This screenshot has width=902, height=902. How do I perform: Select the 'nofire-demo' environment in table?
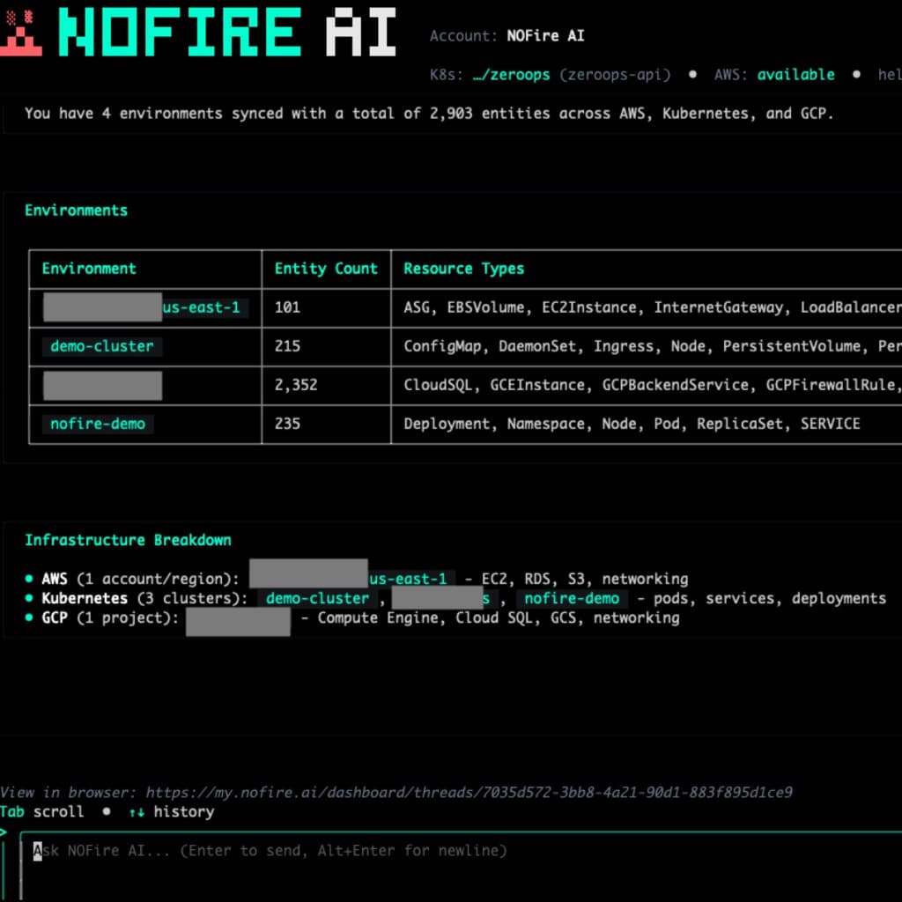pos(98,424)
